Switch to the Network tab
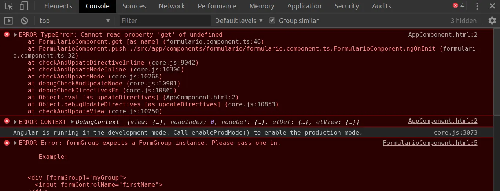500x191 pixels. (172, 6)
